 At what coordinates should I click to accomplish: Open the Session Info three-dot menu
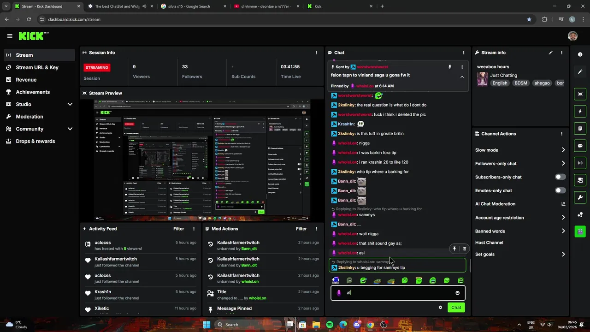(316, 53)
